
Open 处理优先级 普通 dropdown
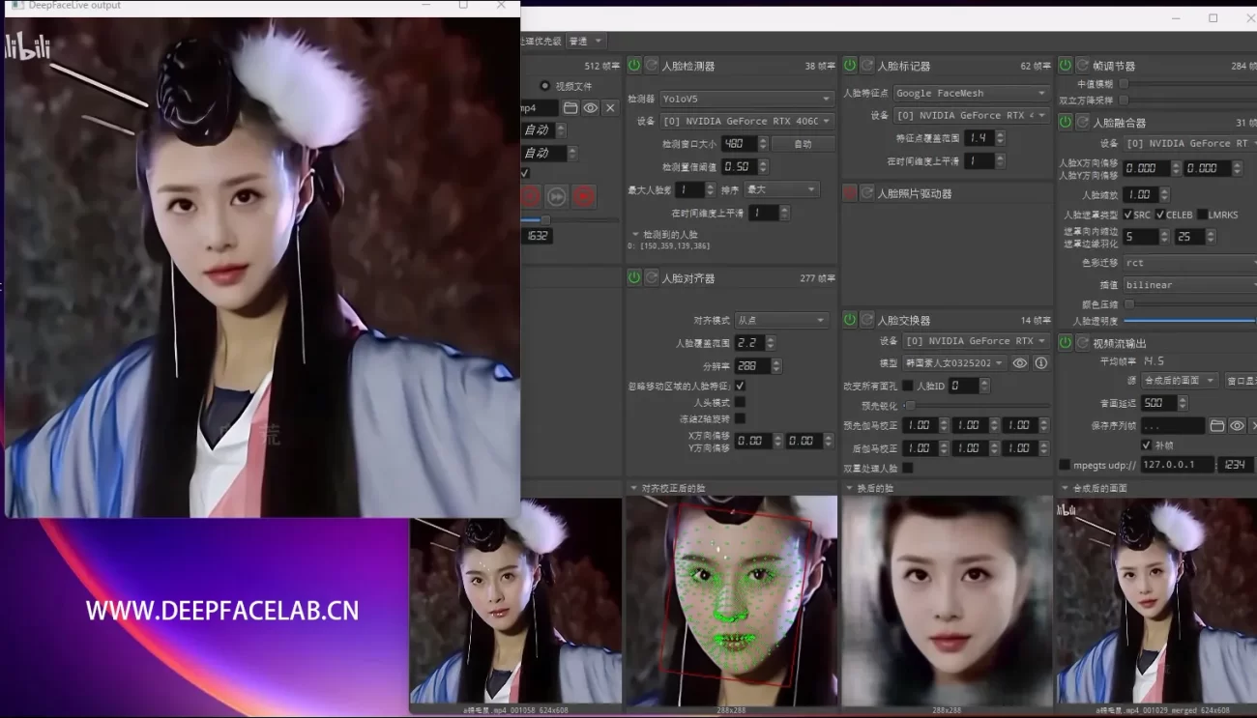click(586, 41)
